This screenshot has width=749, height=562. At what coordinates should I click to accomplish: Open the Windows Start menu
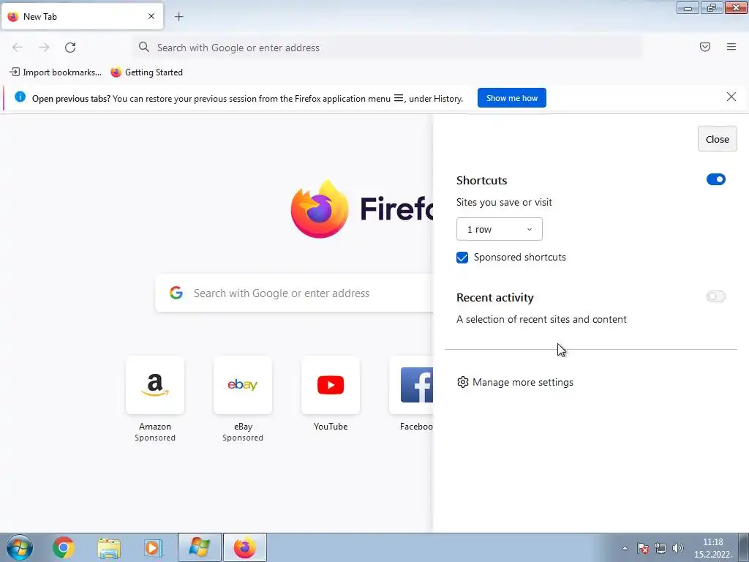tap(20, 547)
